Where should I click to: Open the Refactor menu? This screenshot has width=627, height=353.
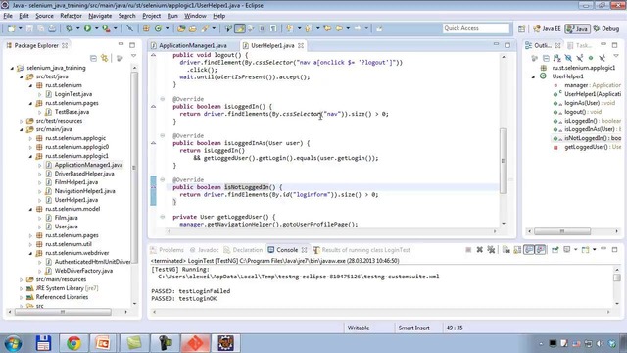(x=71, y=16)
